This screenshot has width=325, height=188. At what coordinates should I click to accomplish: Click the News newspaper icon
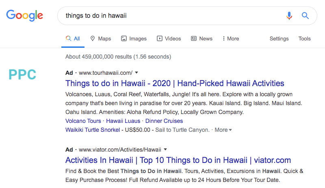(x=194, y=38)
